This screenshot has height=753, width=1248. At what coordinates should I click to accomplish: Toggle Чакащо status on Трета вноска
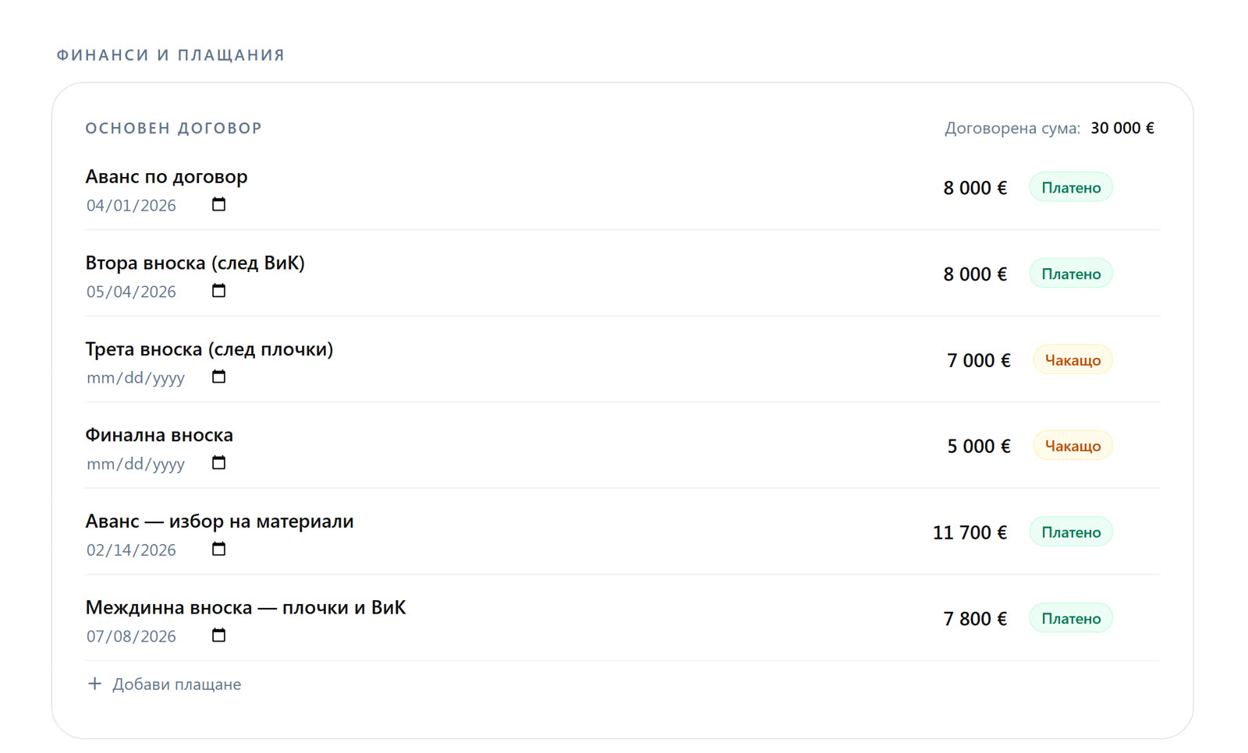click(x=1072, y=360)
